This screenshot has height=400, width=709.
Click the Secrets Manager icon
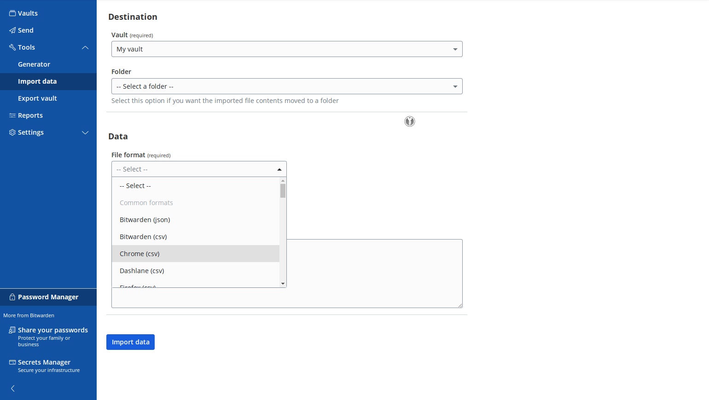pos(12,362)
